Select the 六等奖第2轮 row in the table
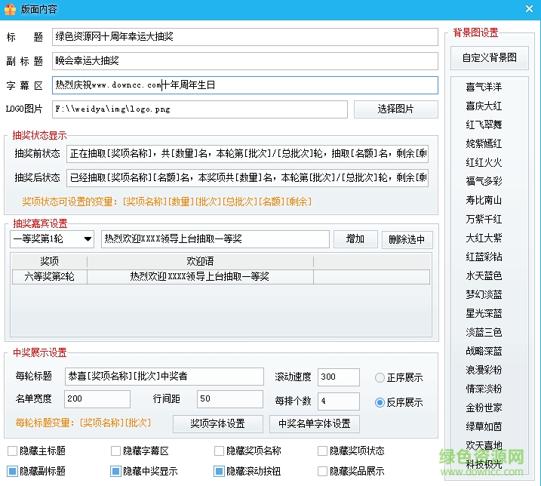The height and width of the screenshot is (486, 541). (50, 277)
